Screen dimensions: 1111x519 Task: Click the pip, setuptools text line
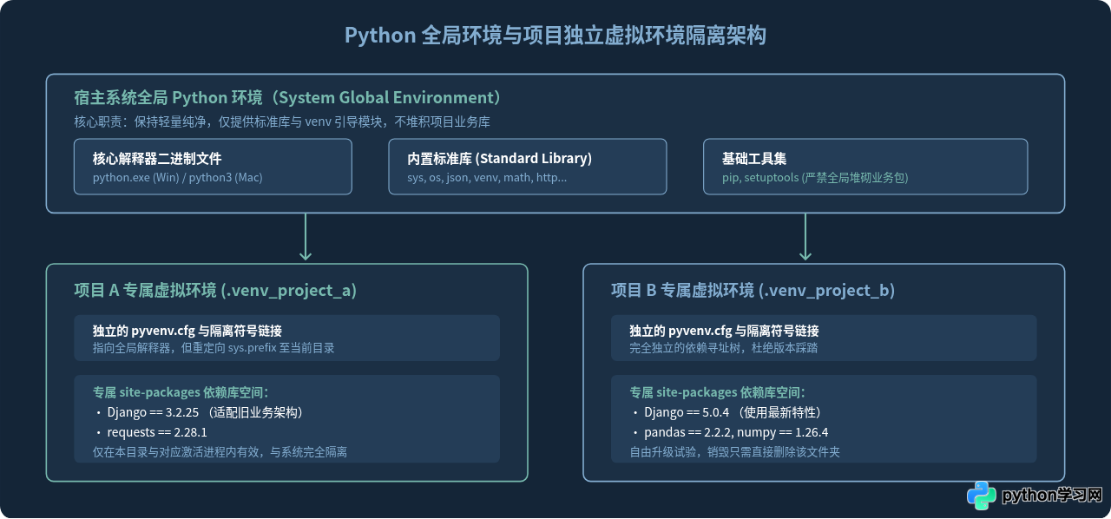click(815, 177)
